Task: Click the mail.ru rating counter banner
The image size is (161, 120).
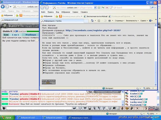Action: coord(49,82)
